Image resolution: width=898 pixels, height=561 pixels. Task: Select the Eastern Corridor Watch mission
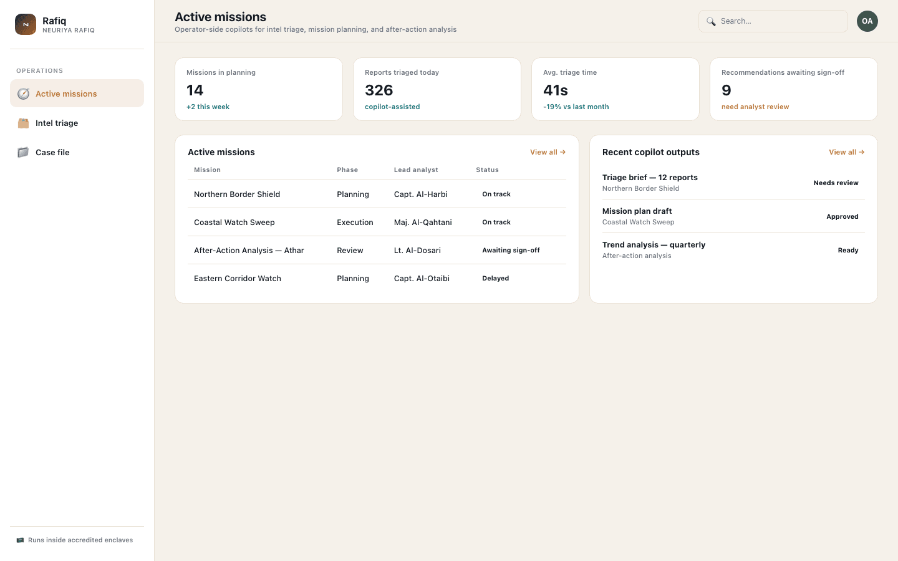pyautogui.click(x=377, y=278)
